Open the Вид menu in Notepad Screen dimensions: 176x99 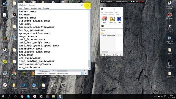[x=40, y=8]
